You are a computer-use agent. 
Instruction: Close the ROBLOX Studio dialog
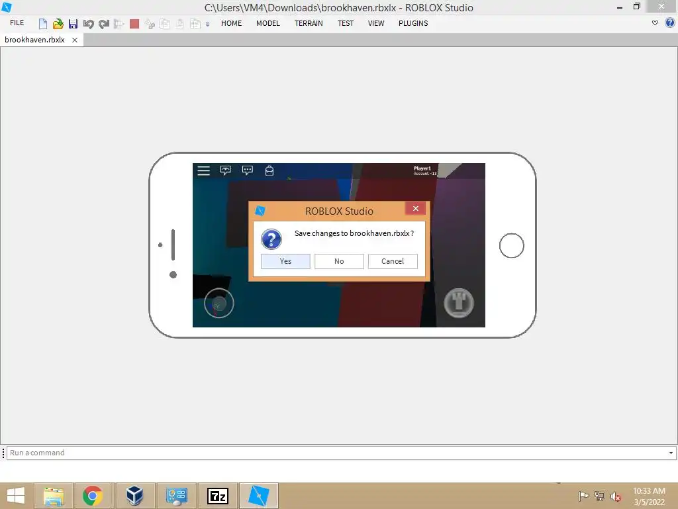416,209
